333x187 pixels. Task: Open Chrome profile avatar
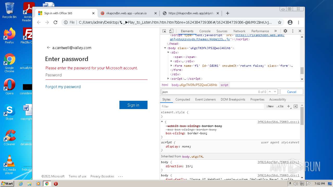point(290,22)
